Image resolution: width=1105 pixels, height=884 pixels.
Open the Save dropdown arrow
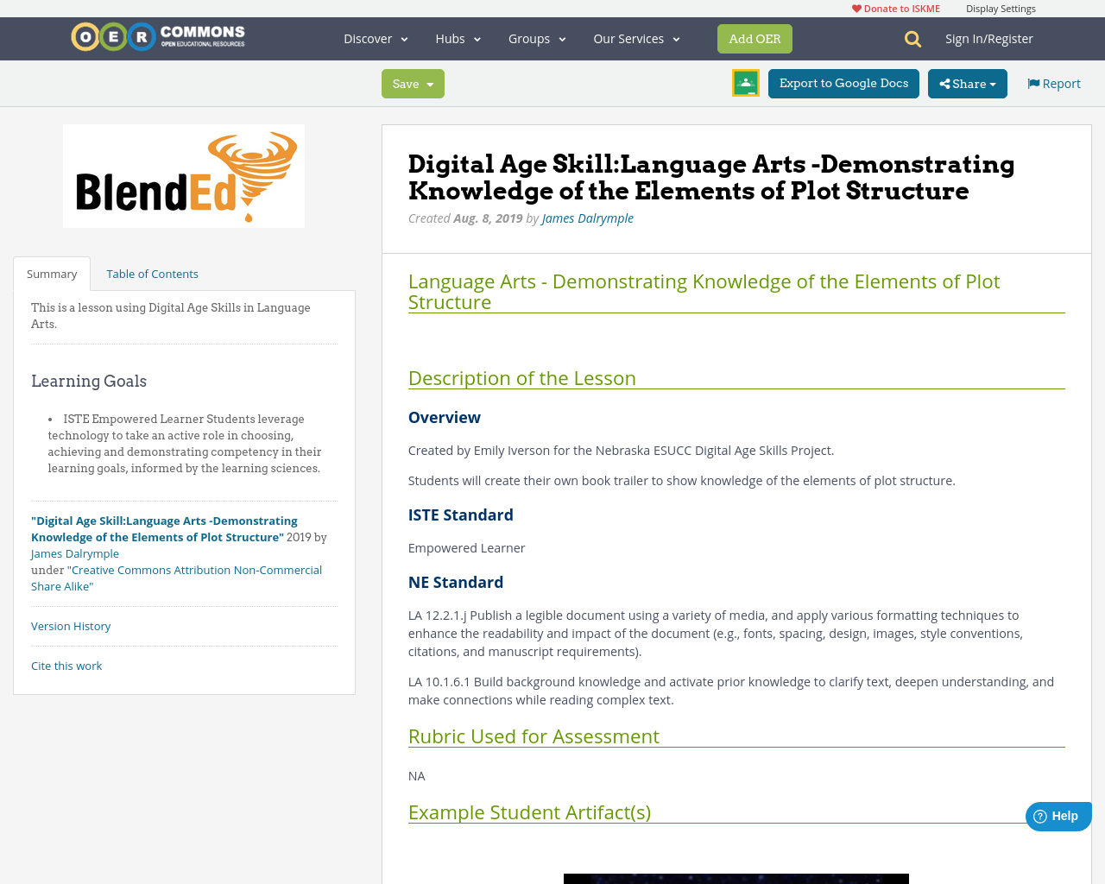430,82
